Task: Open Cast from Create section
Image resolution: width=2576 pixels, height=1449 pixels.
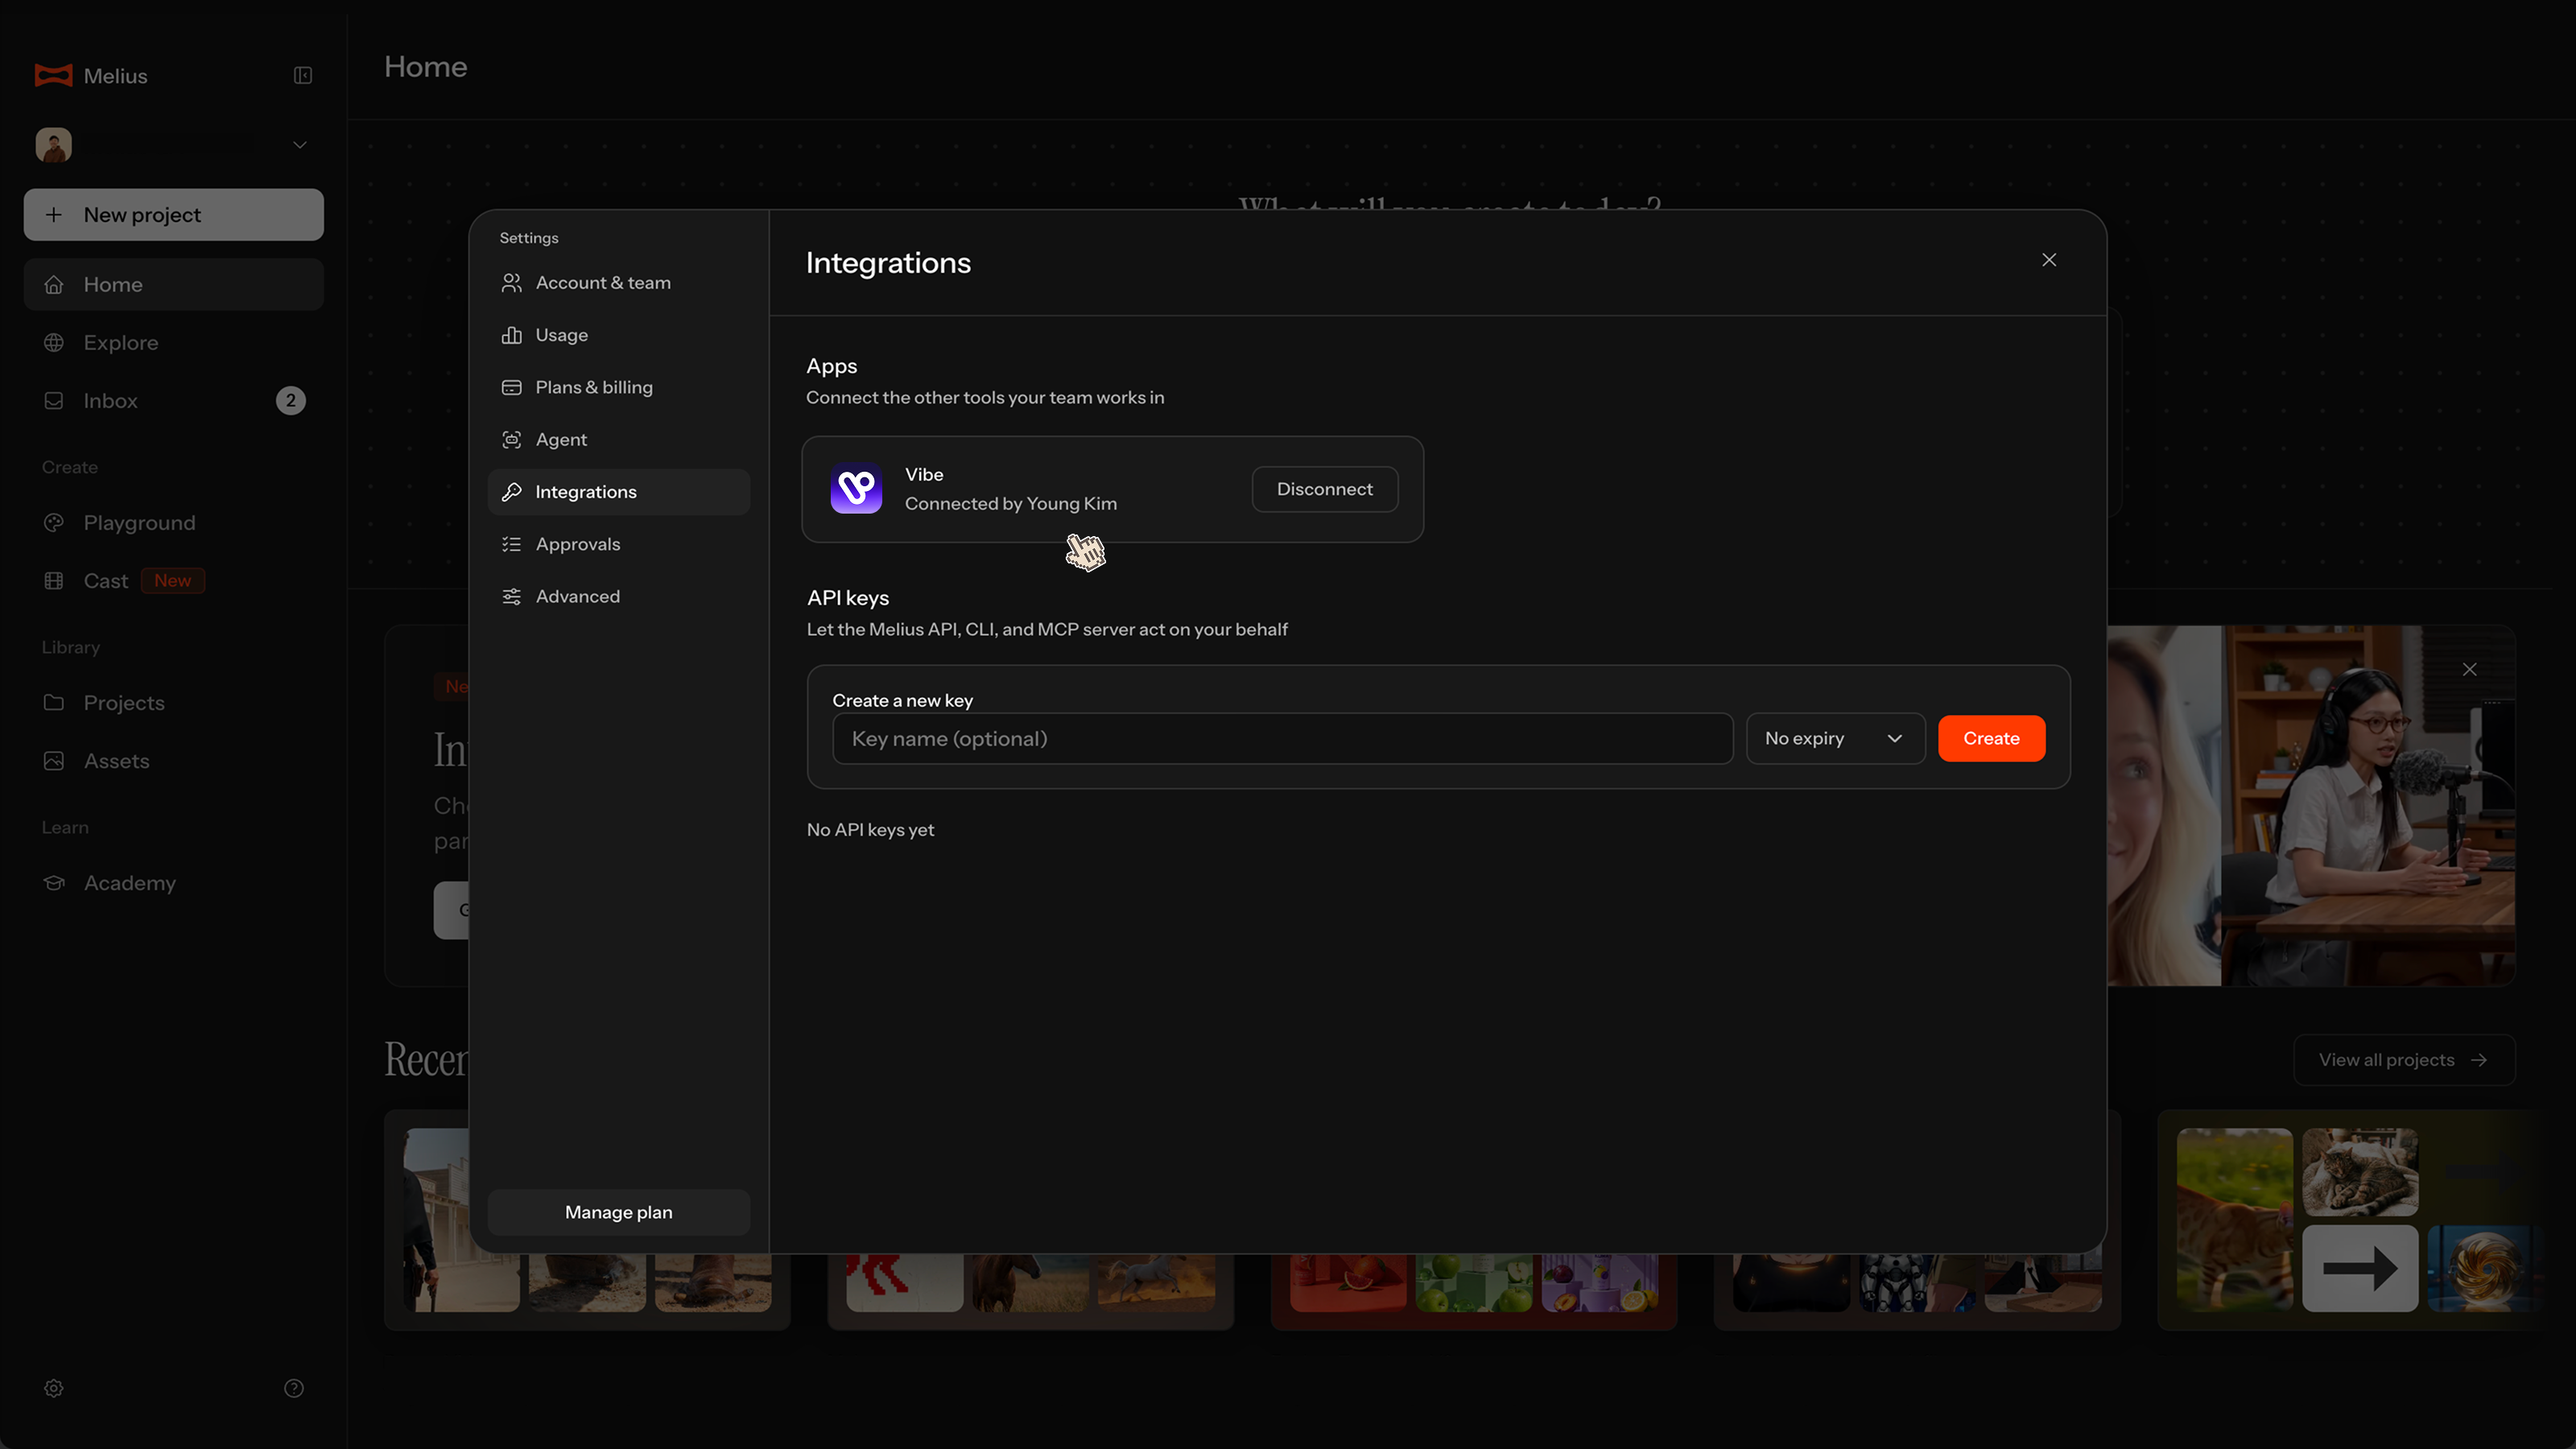Action: point(174,581)
